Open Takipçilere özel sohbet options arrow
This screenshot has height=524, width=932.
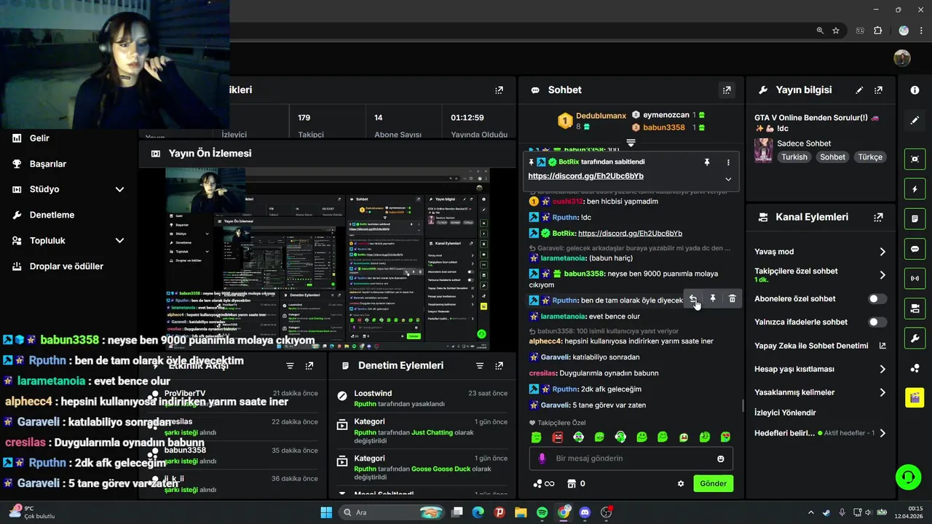[x=882, y=275]
